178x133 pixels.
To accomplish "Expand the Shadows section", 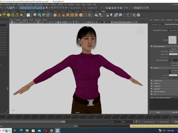I will point(152,89).
